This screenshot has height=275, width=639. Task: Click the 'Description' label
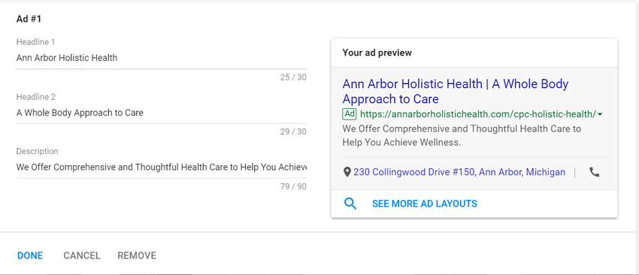37,151
